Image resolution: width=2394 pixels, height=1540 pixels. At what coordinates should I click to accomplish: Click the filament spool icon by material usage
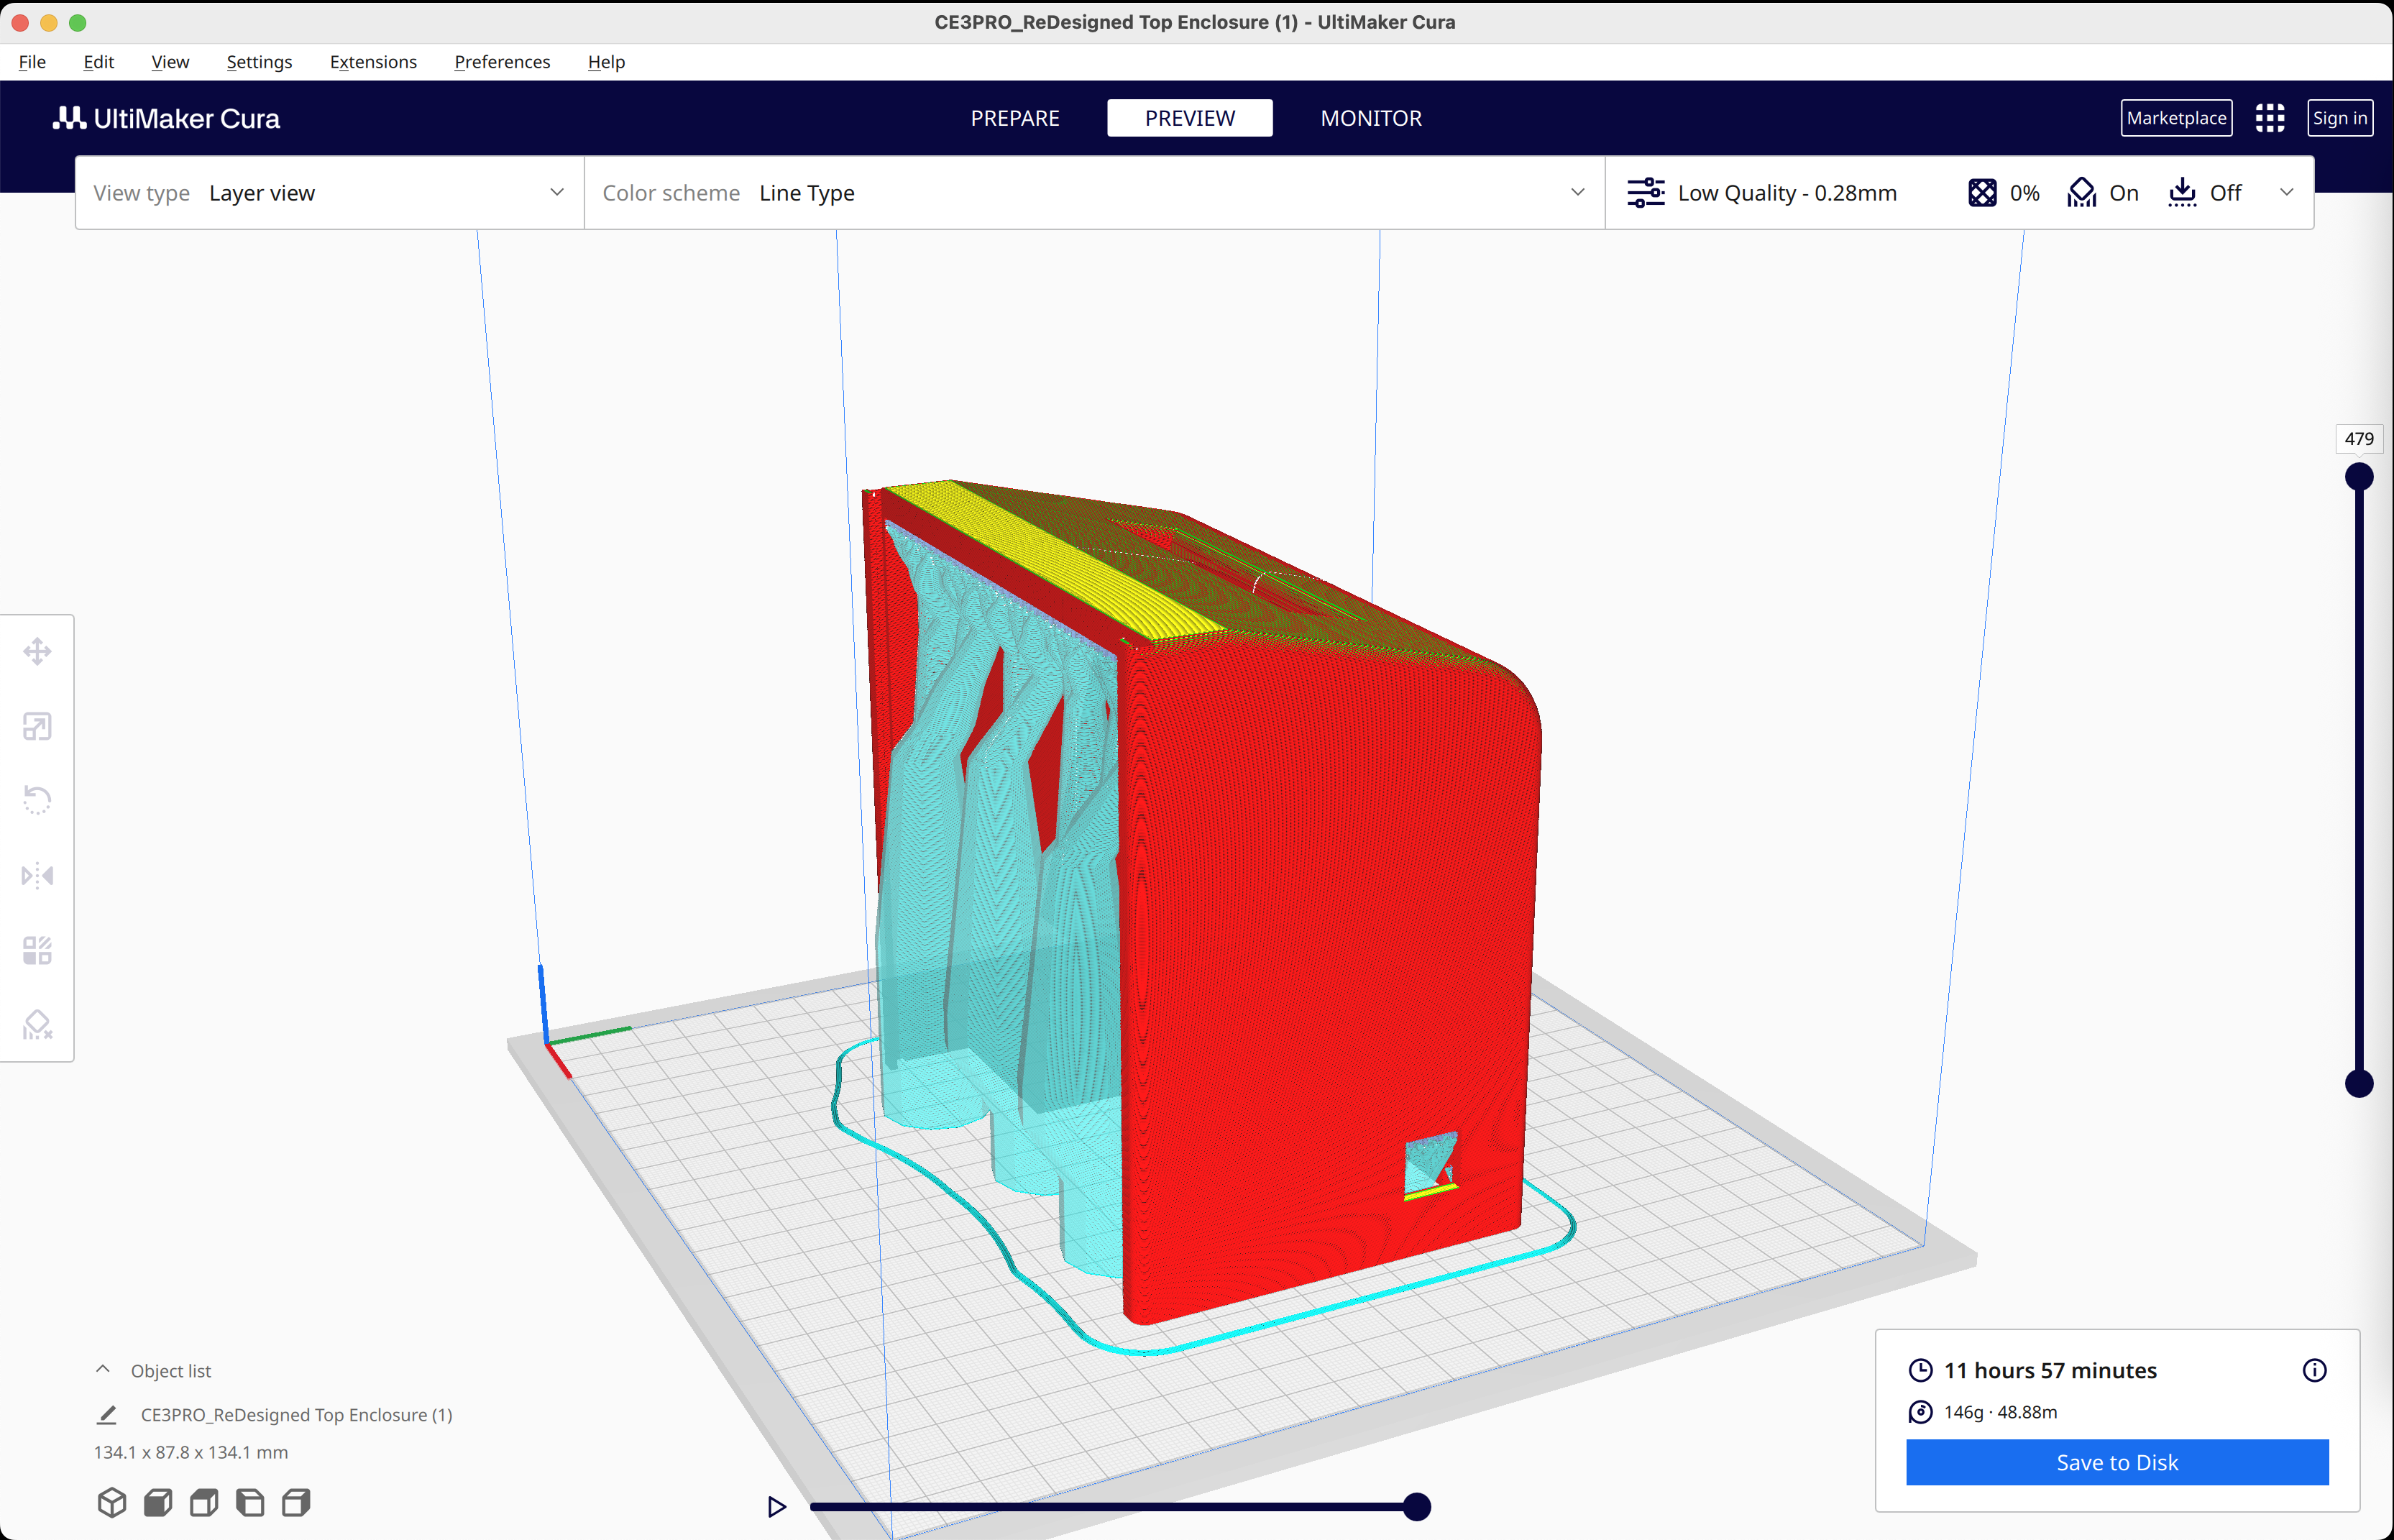click(1920, 1412)
